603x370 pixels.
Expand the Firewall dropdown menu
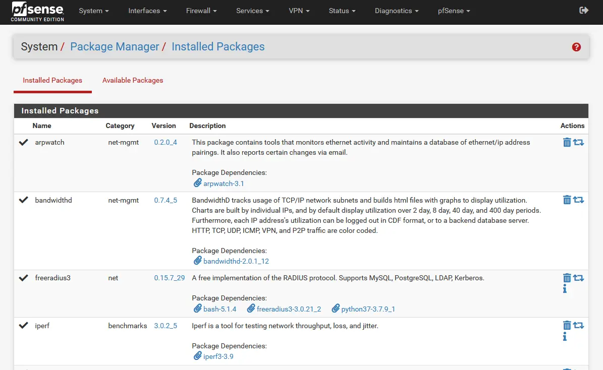[x=201, y=11]
